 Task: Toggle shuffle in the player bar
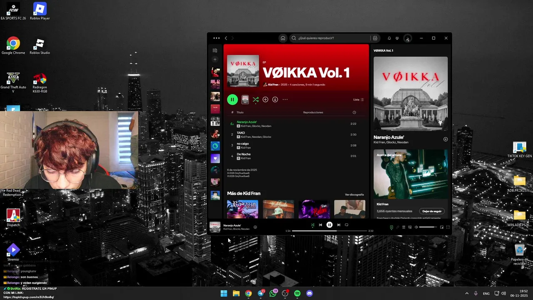tap(312, 225)
